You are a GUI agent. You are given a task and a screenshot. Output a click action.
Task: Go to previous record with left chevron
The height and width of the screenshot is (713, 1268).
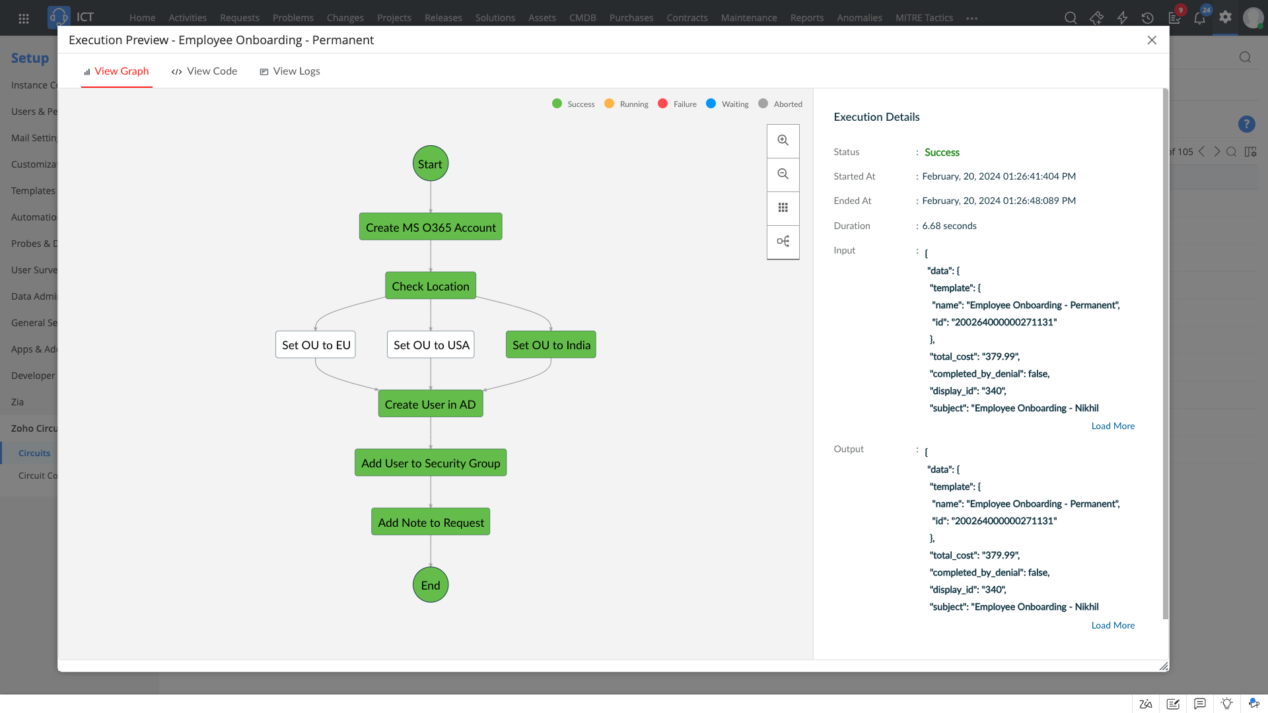1201,152
